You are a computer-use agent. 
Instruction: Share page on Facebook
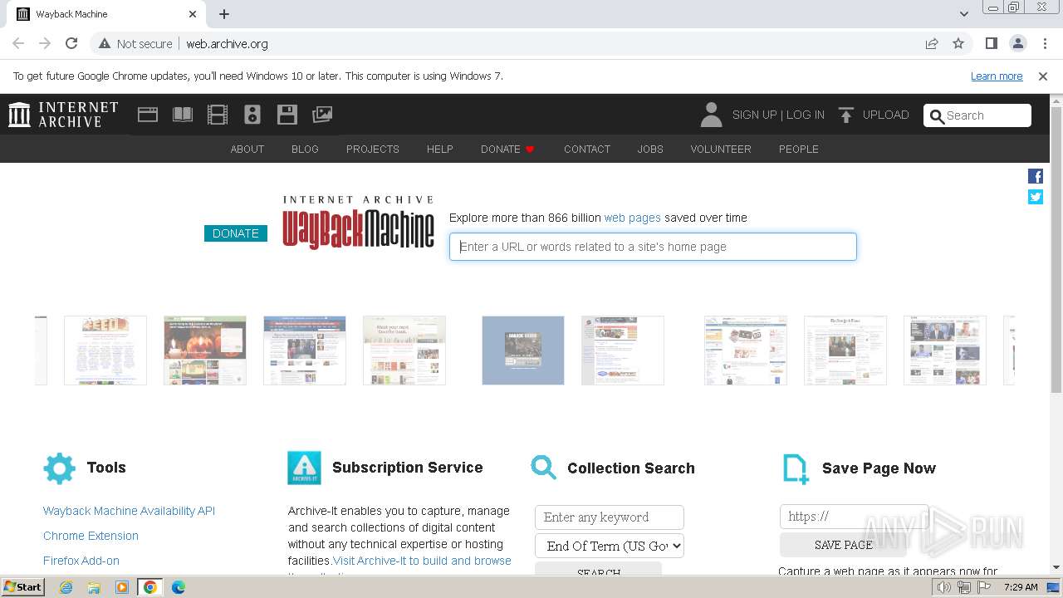(1036, 176)
